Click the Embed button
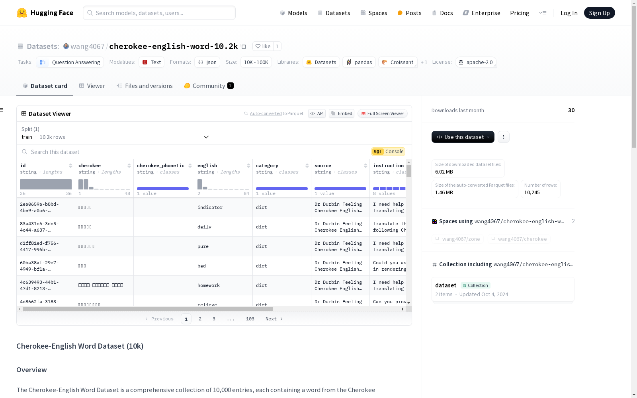 (x=342, y=113)
